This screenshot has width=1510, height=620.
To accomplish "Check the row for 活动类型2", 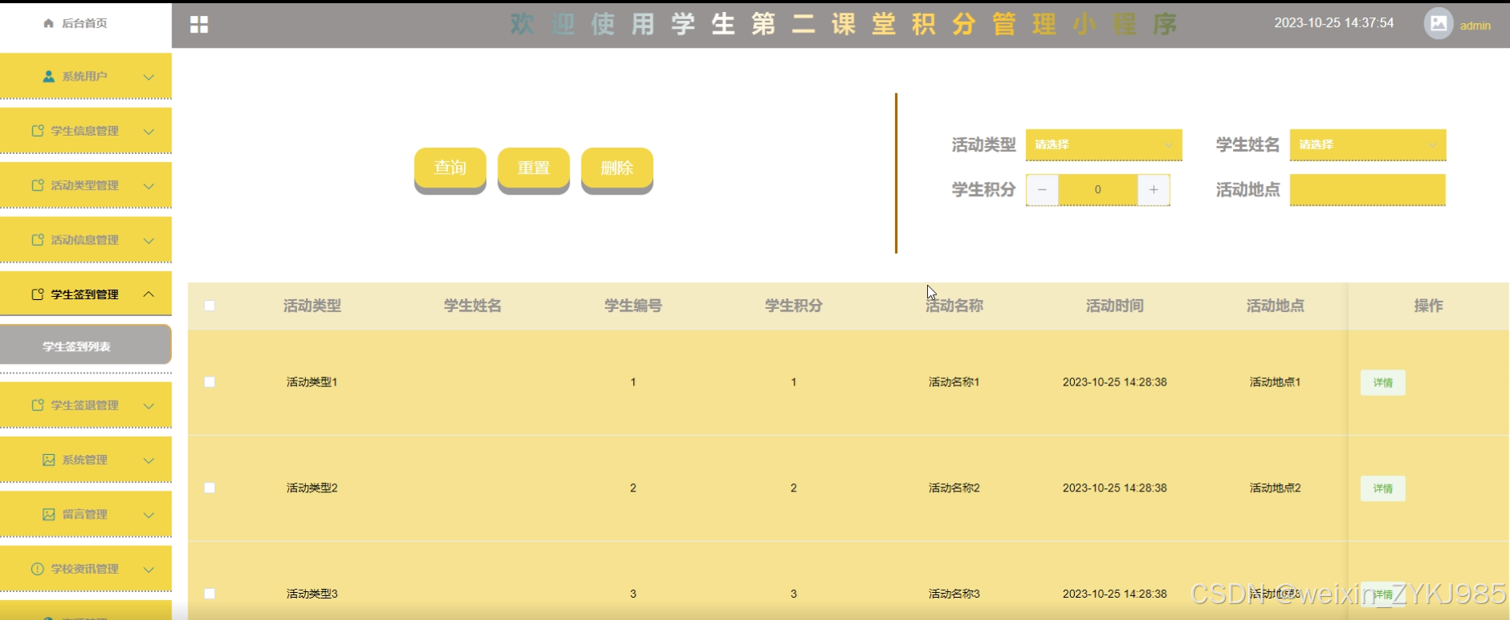I will coord(209,488).
